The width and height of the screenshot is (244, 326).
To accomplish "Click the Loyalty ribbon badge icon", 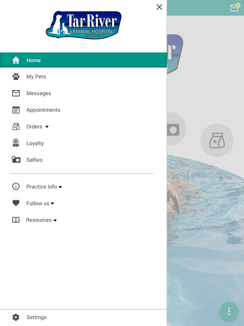I will tap(16, 143).
